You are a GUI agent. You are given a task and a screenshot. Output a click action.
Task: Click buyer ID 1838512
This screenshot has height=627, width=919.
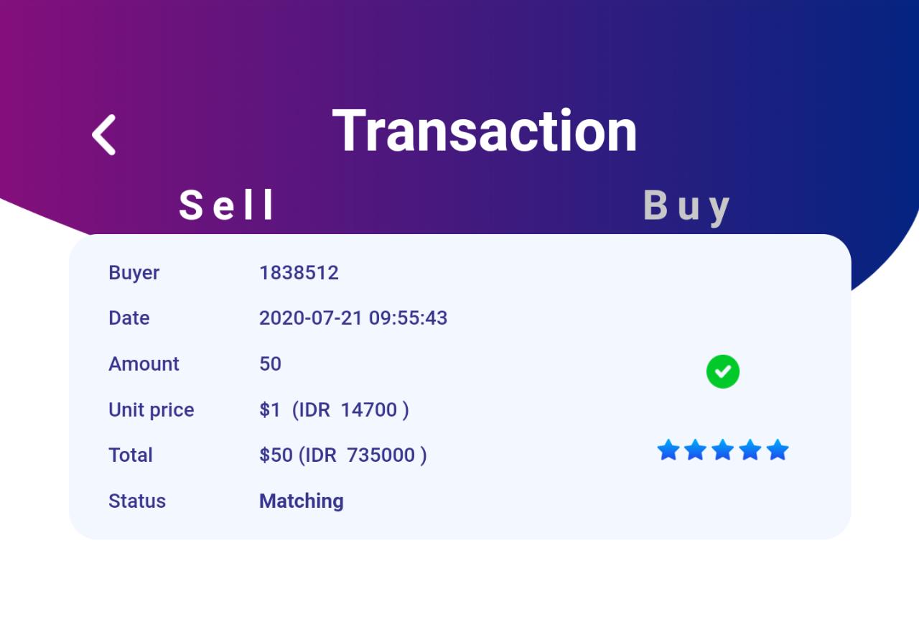tap(299, 273)
